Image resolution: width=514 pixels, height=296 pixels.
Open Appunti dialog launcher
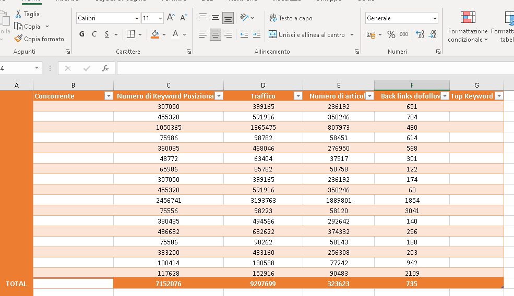68,52
